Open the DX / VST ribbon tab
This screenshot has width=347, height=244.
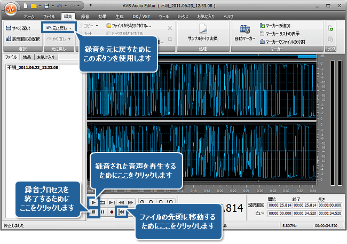point(141,17)
